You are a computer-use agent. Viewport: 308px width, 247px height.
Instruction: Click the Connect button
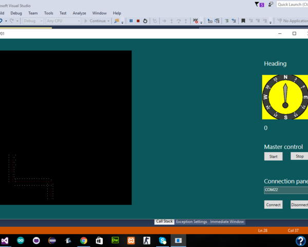click(273, 204)
